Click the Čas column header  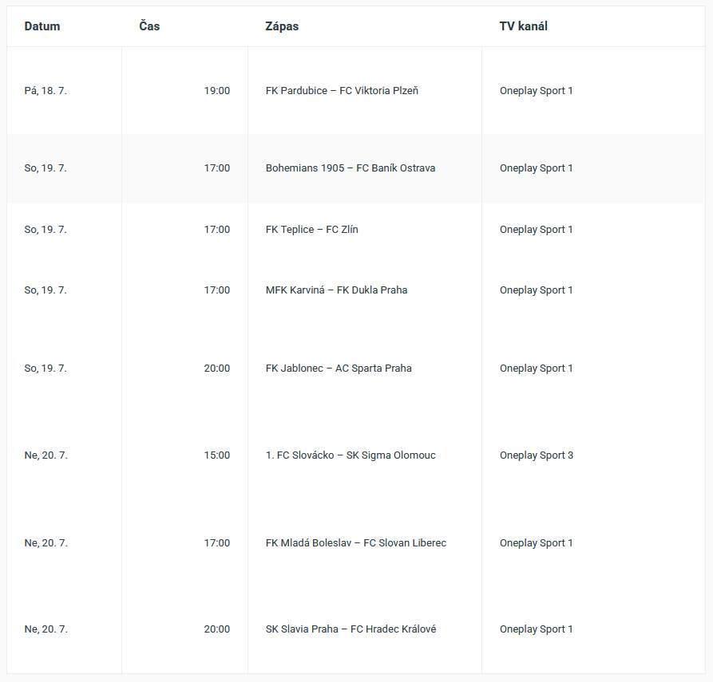click(149, 26)
